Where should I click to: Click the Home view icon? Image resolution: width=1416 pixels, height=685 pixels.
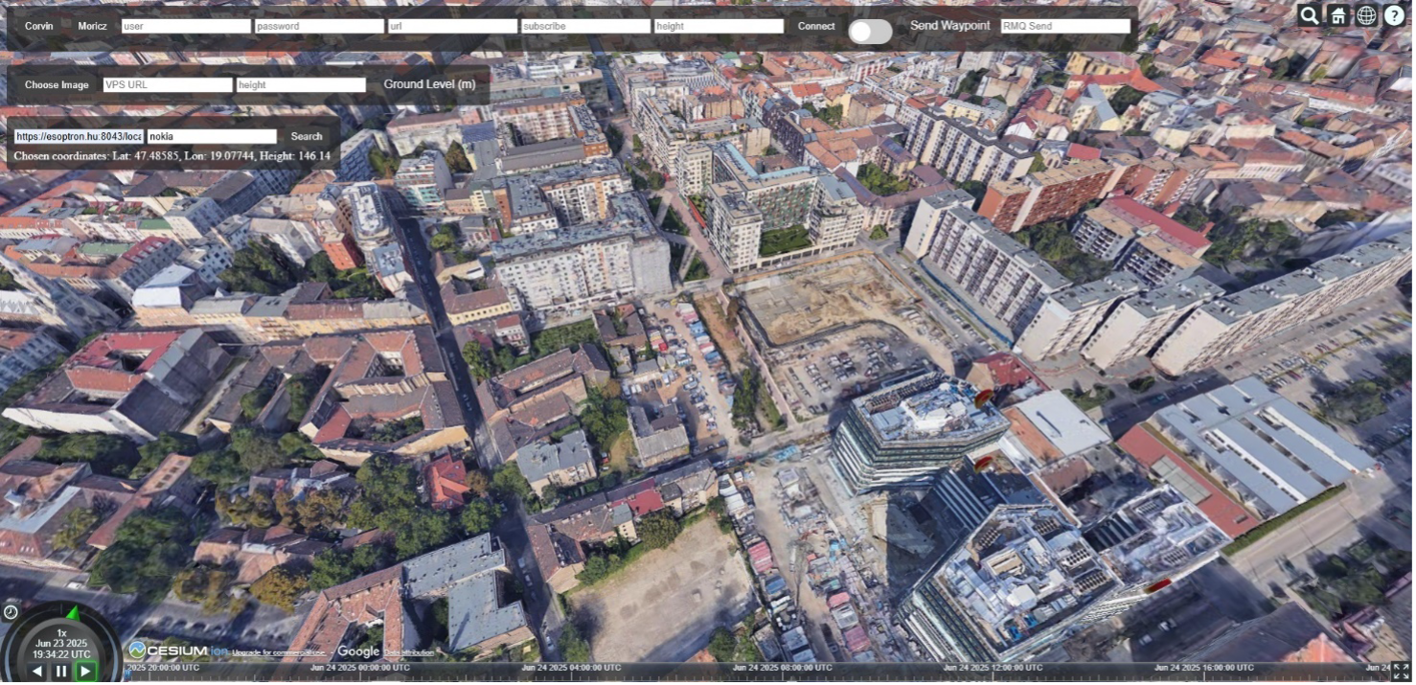pos(1337,15)
